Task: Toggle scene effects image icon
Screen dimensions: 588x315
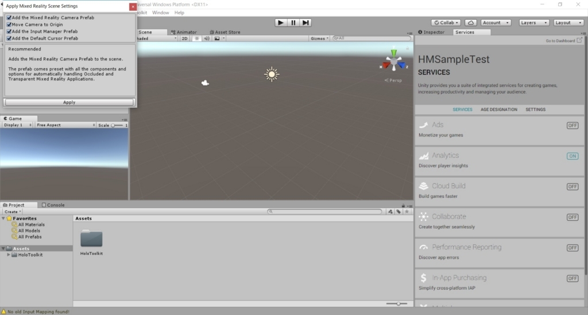Action: point(216,38)
